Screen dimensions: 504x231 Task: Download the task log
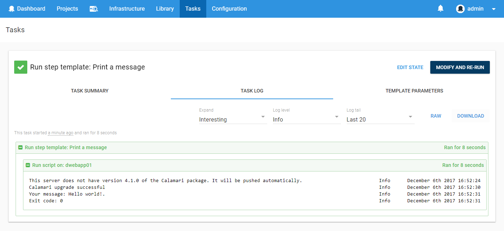click(x=470, y=116)
